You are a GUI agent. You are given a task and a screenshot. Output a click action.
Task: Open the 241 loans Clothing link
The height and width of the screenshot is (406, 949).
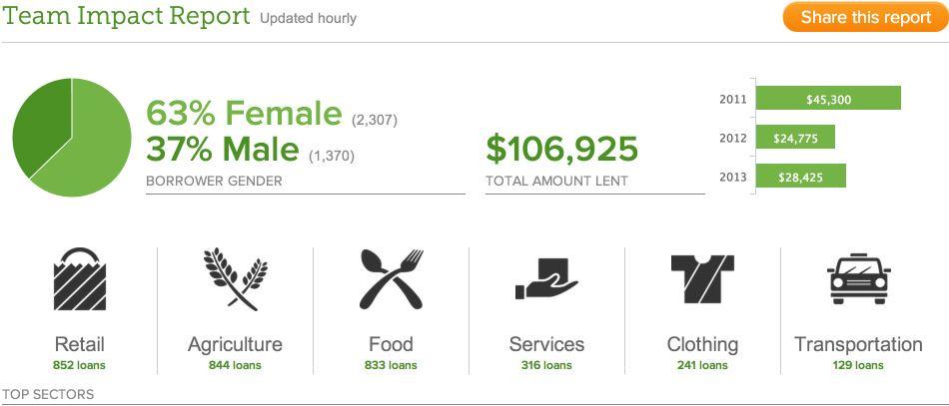pos(702,365)
